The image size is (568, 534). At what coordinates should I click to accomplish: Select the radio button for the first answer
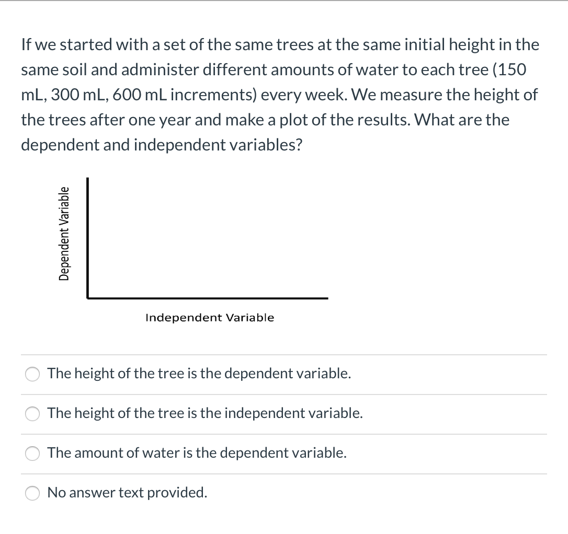click(x=32, y=374)
